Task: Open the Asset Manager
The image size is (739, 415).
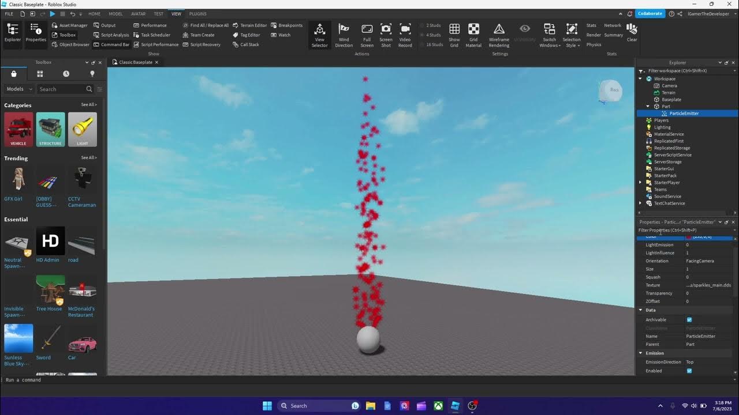Action: [x=69, y=25]
